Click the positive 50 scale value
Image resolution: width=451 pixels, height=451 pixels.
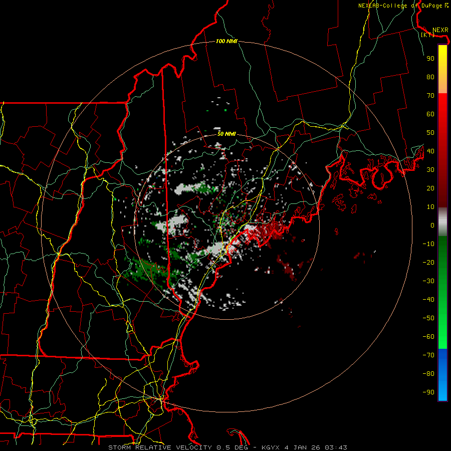[430, 133]
